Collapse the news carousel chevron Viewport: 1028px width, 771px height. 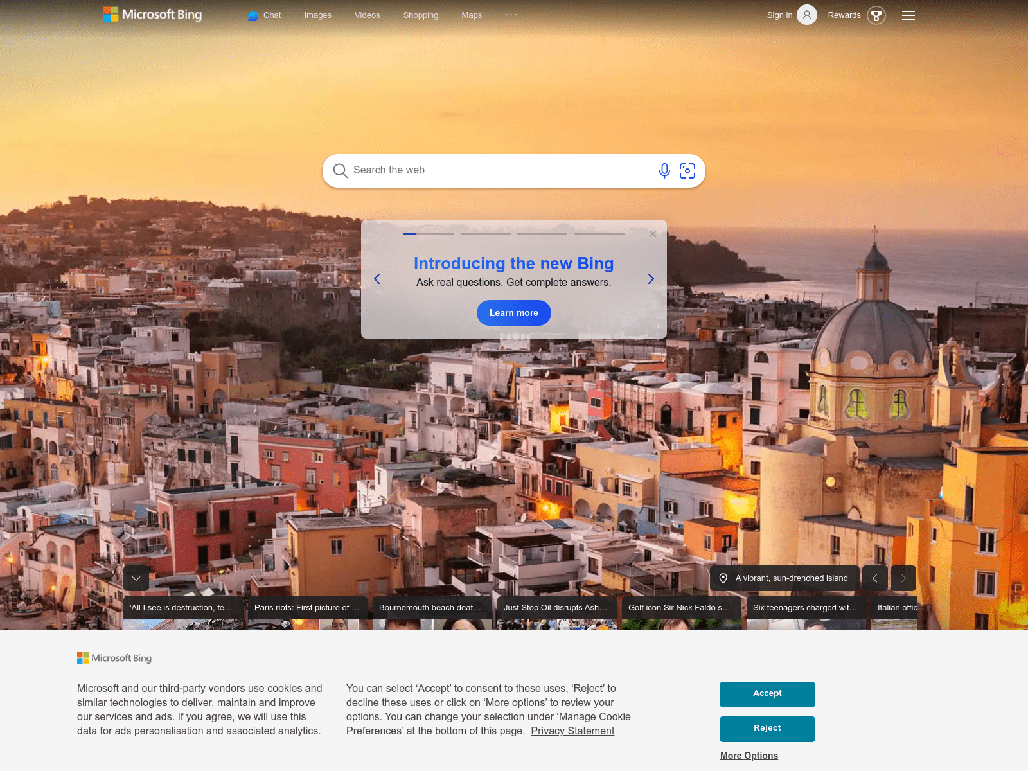coord(136,578)
